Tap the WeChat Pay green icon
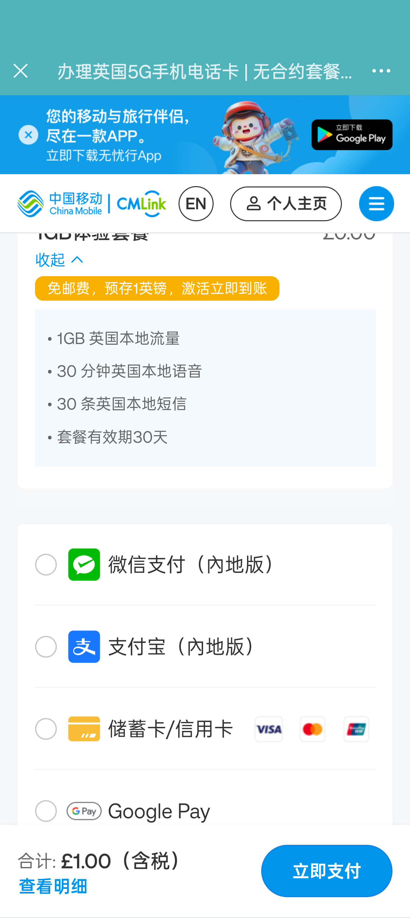The width and height of the screenshot is (410, 918). pyautogui.click(x=84, y=565)
